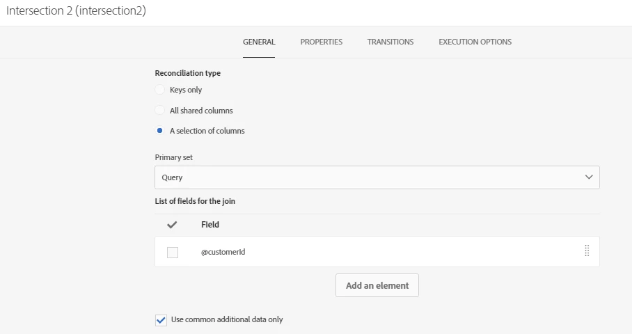The width and height of the screenshot is (632, 334).
Task: Open the TRANSITIONS tab
Action: click(x=390, y=42)
